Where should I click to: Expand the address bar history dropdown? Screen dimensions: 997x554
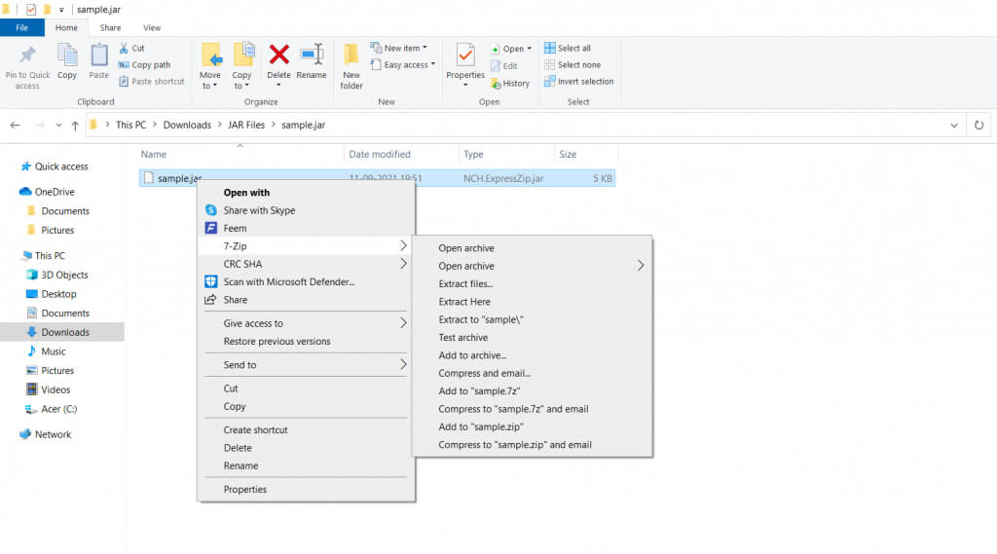coord(954,126)
